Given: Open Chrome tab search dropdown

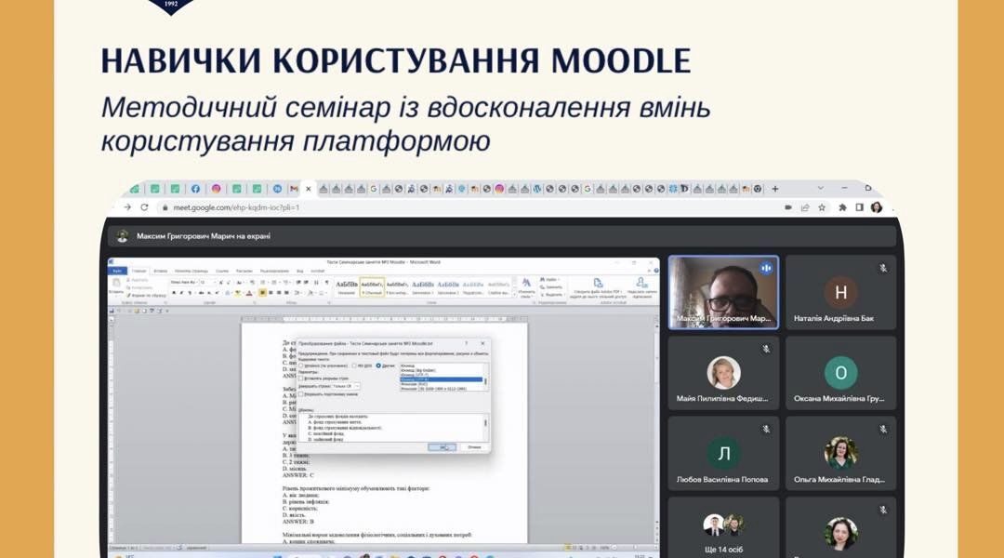Looking at the screenshot, I should click(x=820, y=189).
